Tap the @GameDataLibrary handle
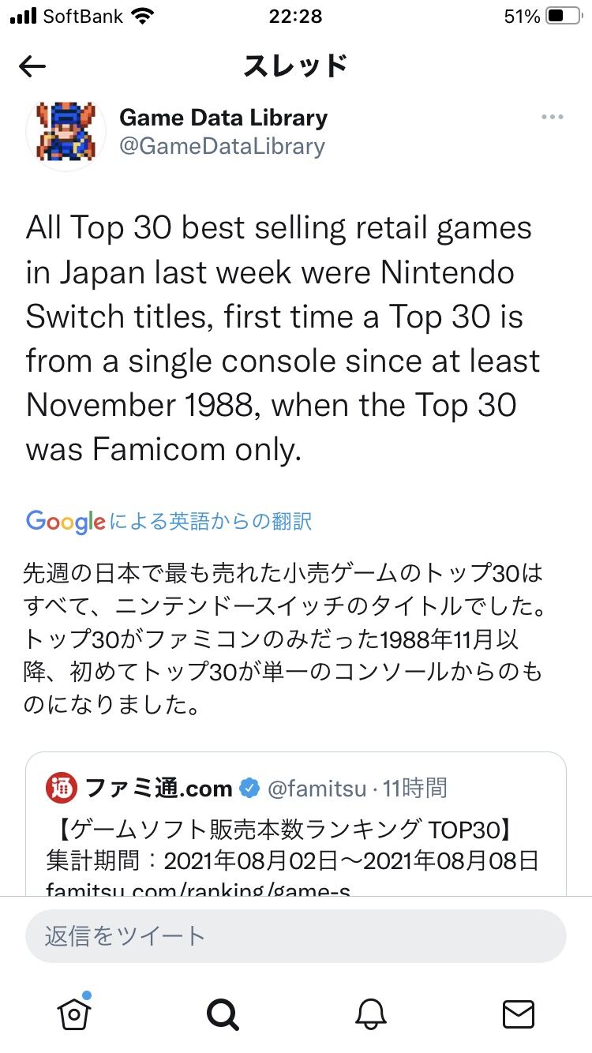This screenshot has height=1053, width=592. click(x=222, y=146)
